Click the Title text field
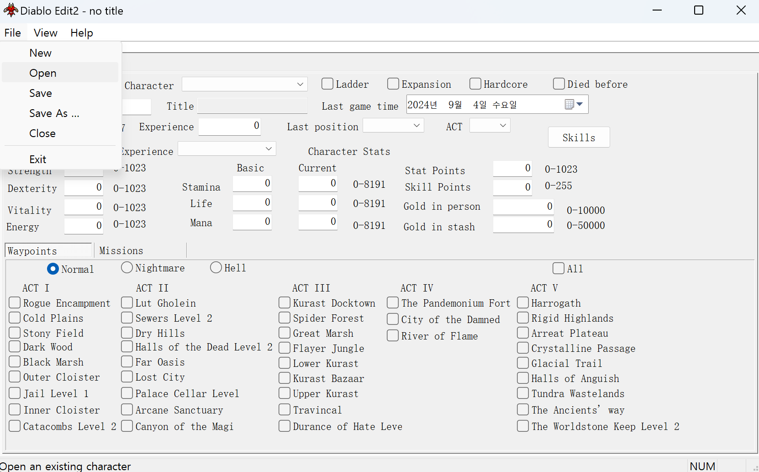Screen dimensions: 759x472 click(253, 106)
